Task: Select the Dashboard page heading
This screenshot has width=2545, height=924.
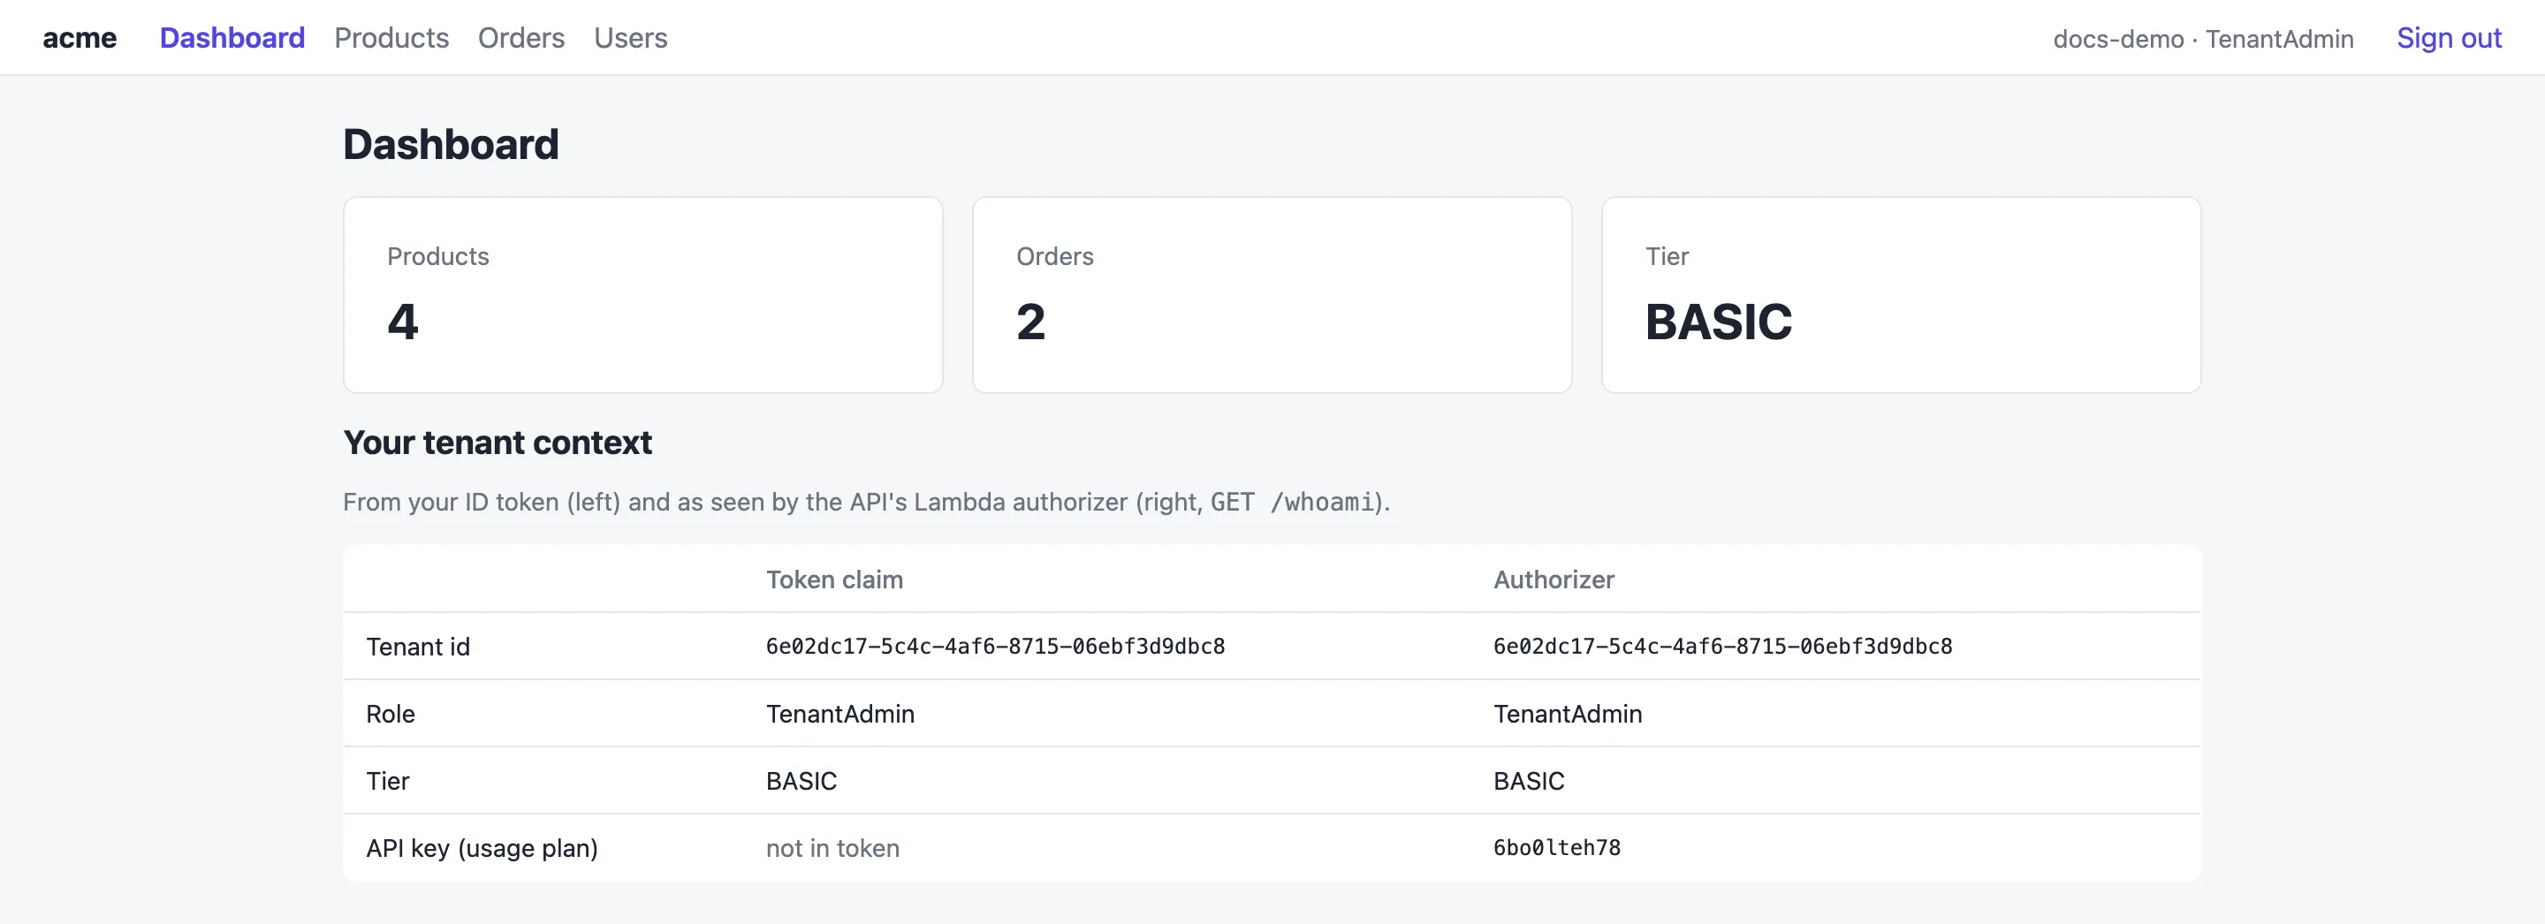Action: 451,144
